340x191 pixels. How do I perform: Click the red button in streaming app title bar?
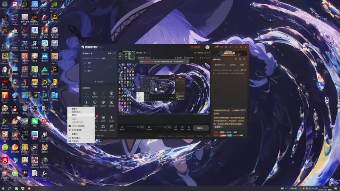pyautogui.click(x=195, y=47)
